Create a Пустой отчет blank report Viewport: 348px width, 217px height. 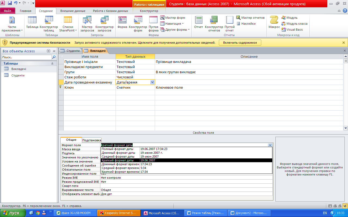pyautogui.click(x=230, y=24)
